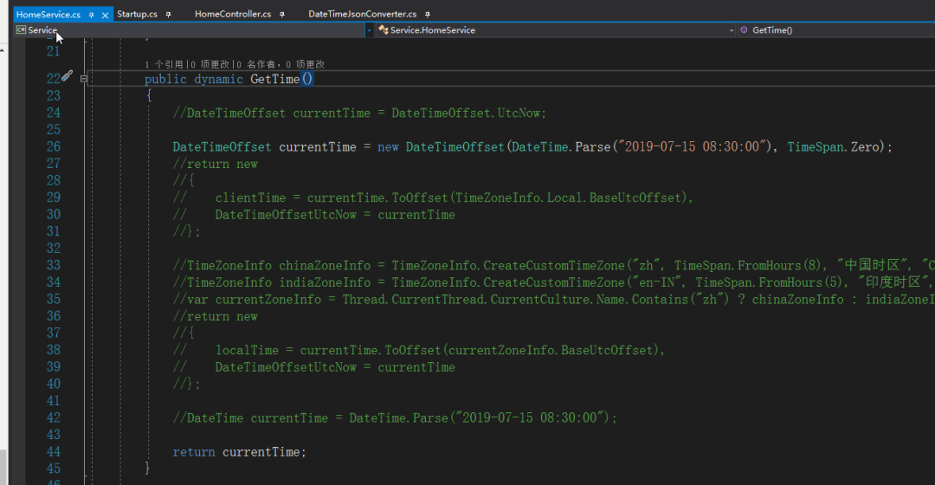Pin the HomeService.cs tab
Viewport: 935px width, 485px height.
(x=91, y=14)
